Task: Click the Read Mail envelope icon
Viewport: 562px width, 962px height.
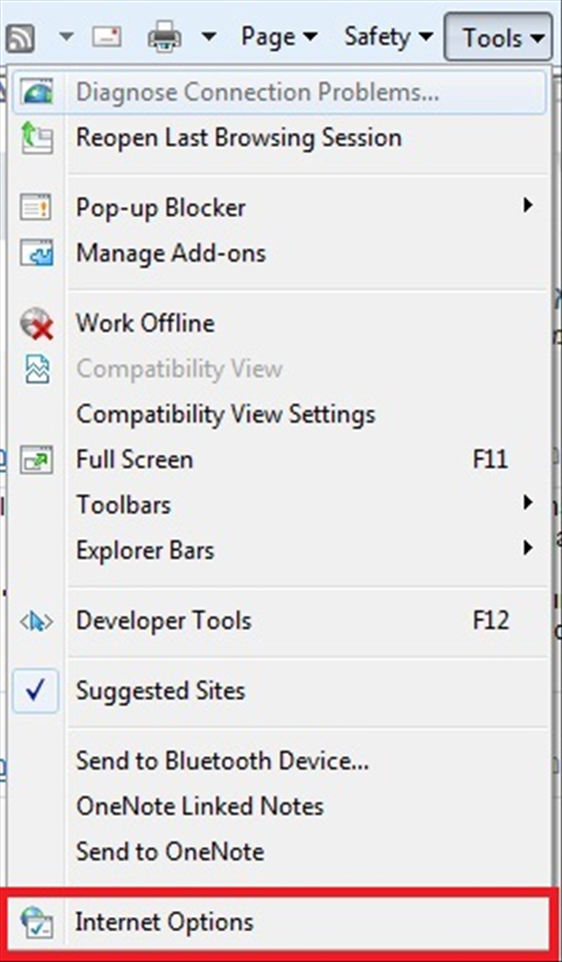Action: coord(108,38)
